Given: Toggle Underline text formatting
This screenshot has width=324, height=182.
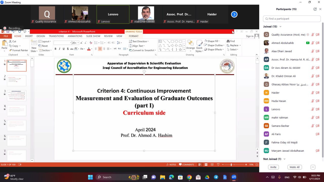Looking at the screenshot, I should [x=64, y=49].
